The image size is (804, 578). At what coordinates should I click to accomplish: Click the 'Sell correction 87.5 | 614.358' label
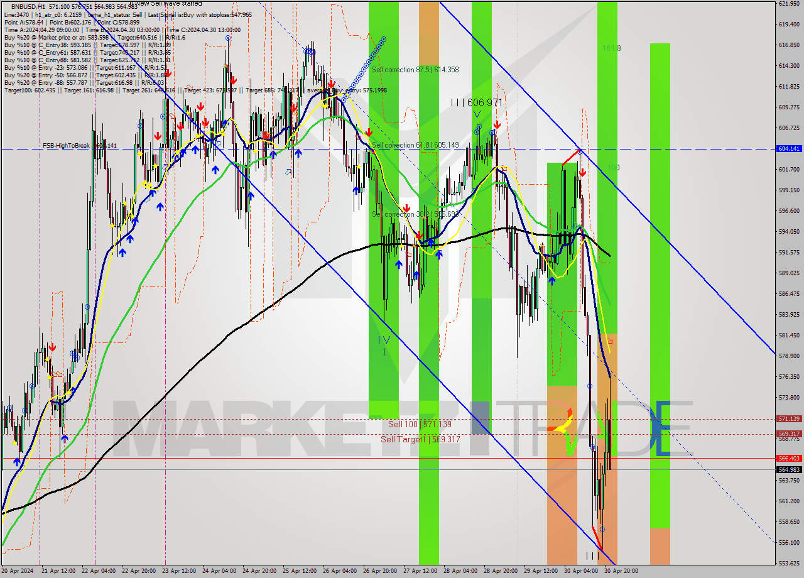pyautogui.click(x=415, y=70)
